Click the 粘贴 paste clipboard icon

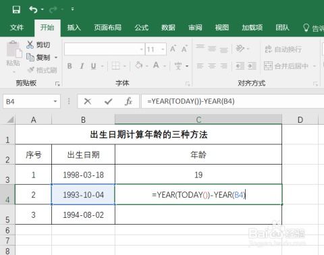pyautogui.click(x=13, y=49)
